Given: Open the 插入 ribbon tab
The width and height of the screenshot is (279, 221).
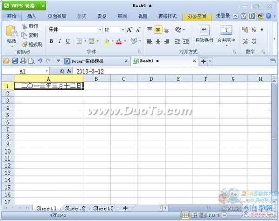Looking at the screenshot, I should (32, 16).
